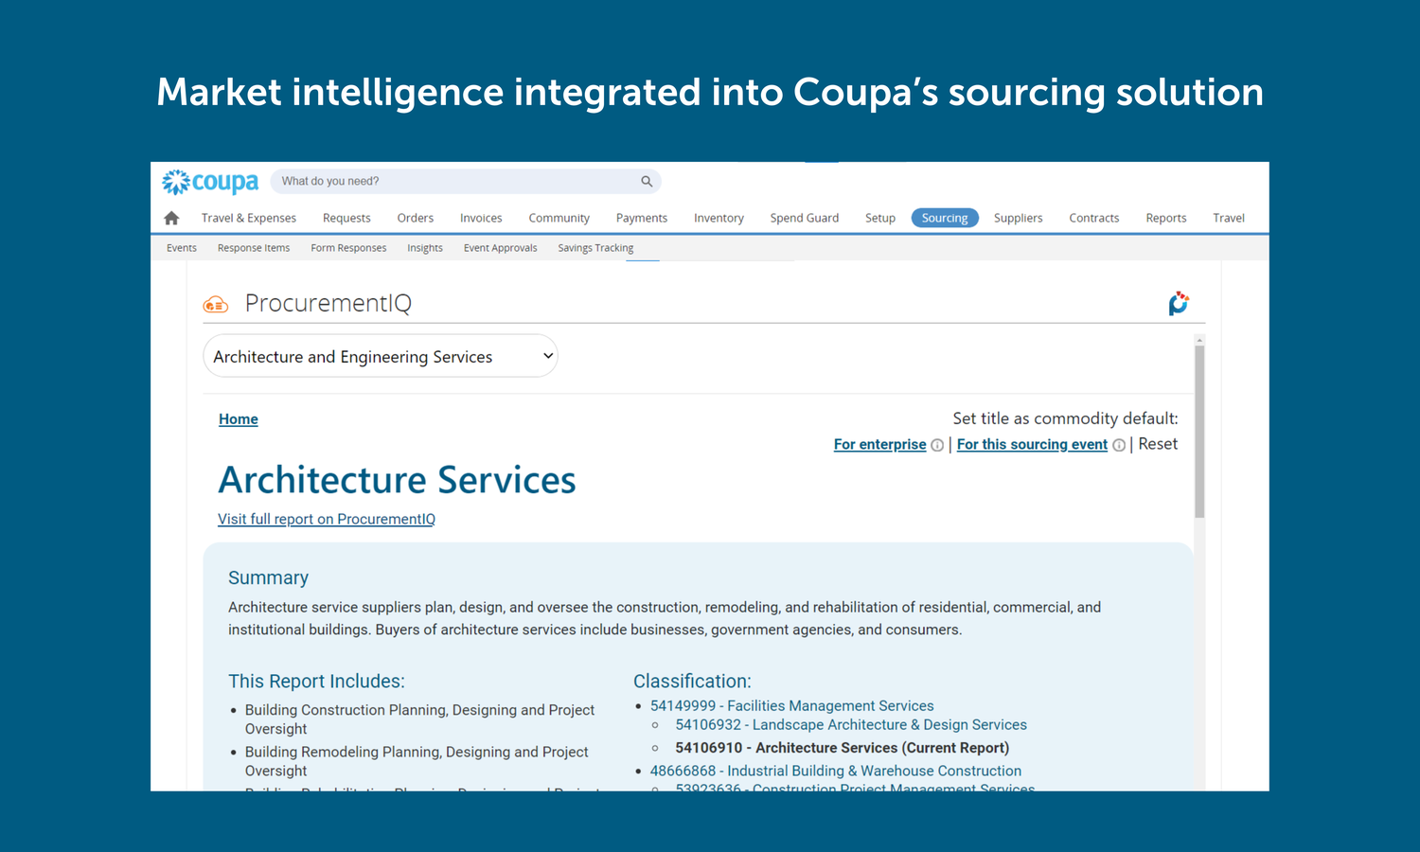The width and height of the screenshot is (1420, 852).
Task: Open Visit full report on ProcurementIQ link
Action: [327, 519]
